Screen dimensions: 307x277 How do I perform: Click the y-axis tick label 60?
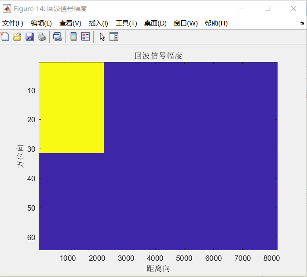(31, 237)
